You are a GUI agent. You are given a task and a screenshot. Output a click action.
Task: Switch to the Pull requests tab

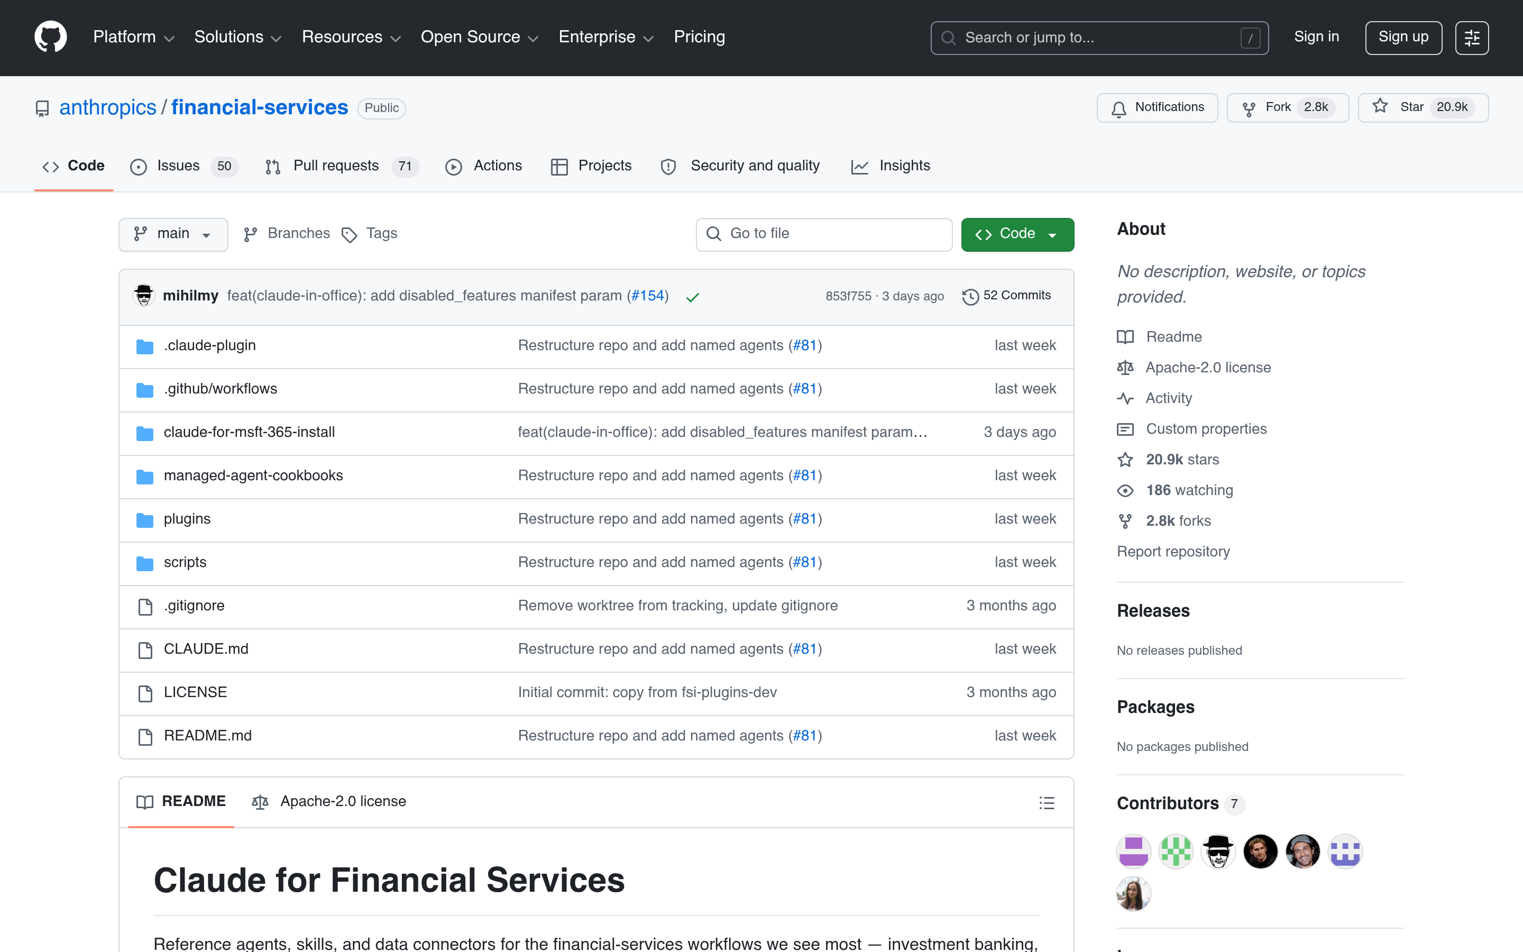(341, 166)
